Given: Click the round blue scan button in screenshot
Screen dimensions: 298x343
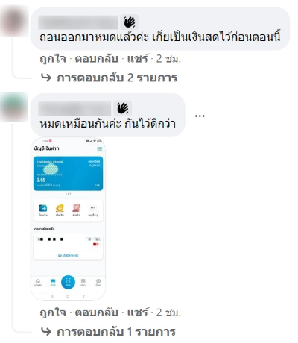Looking at the screenshot, I should pyautogui.click(x=68, y=282).
